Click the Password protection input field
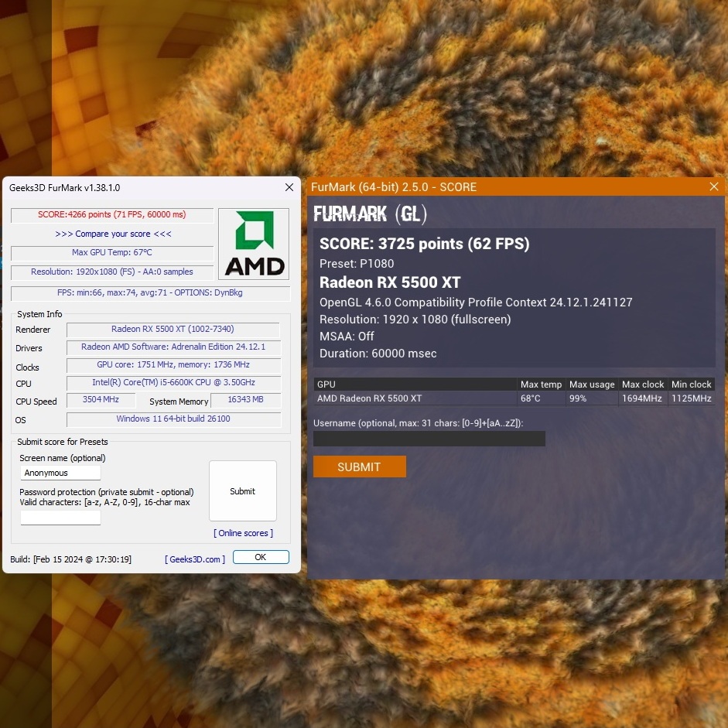 (x=60, y=518)
